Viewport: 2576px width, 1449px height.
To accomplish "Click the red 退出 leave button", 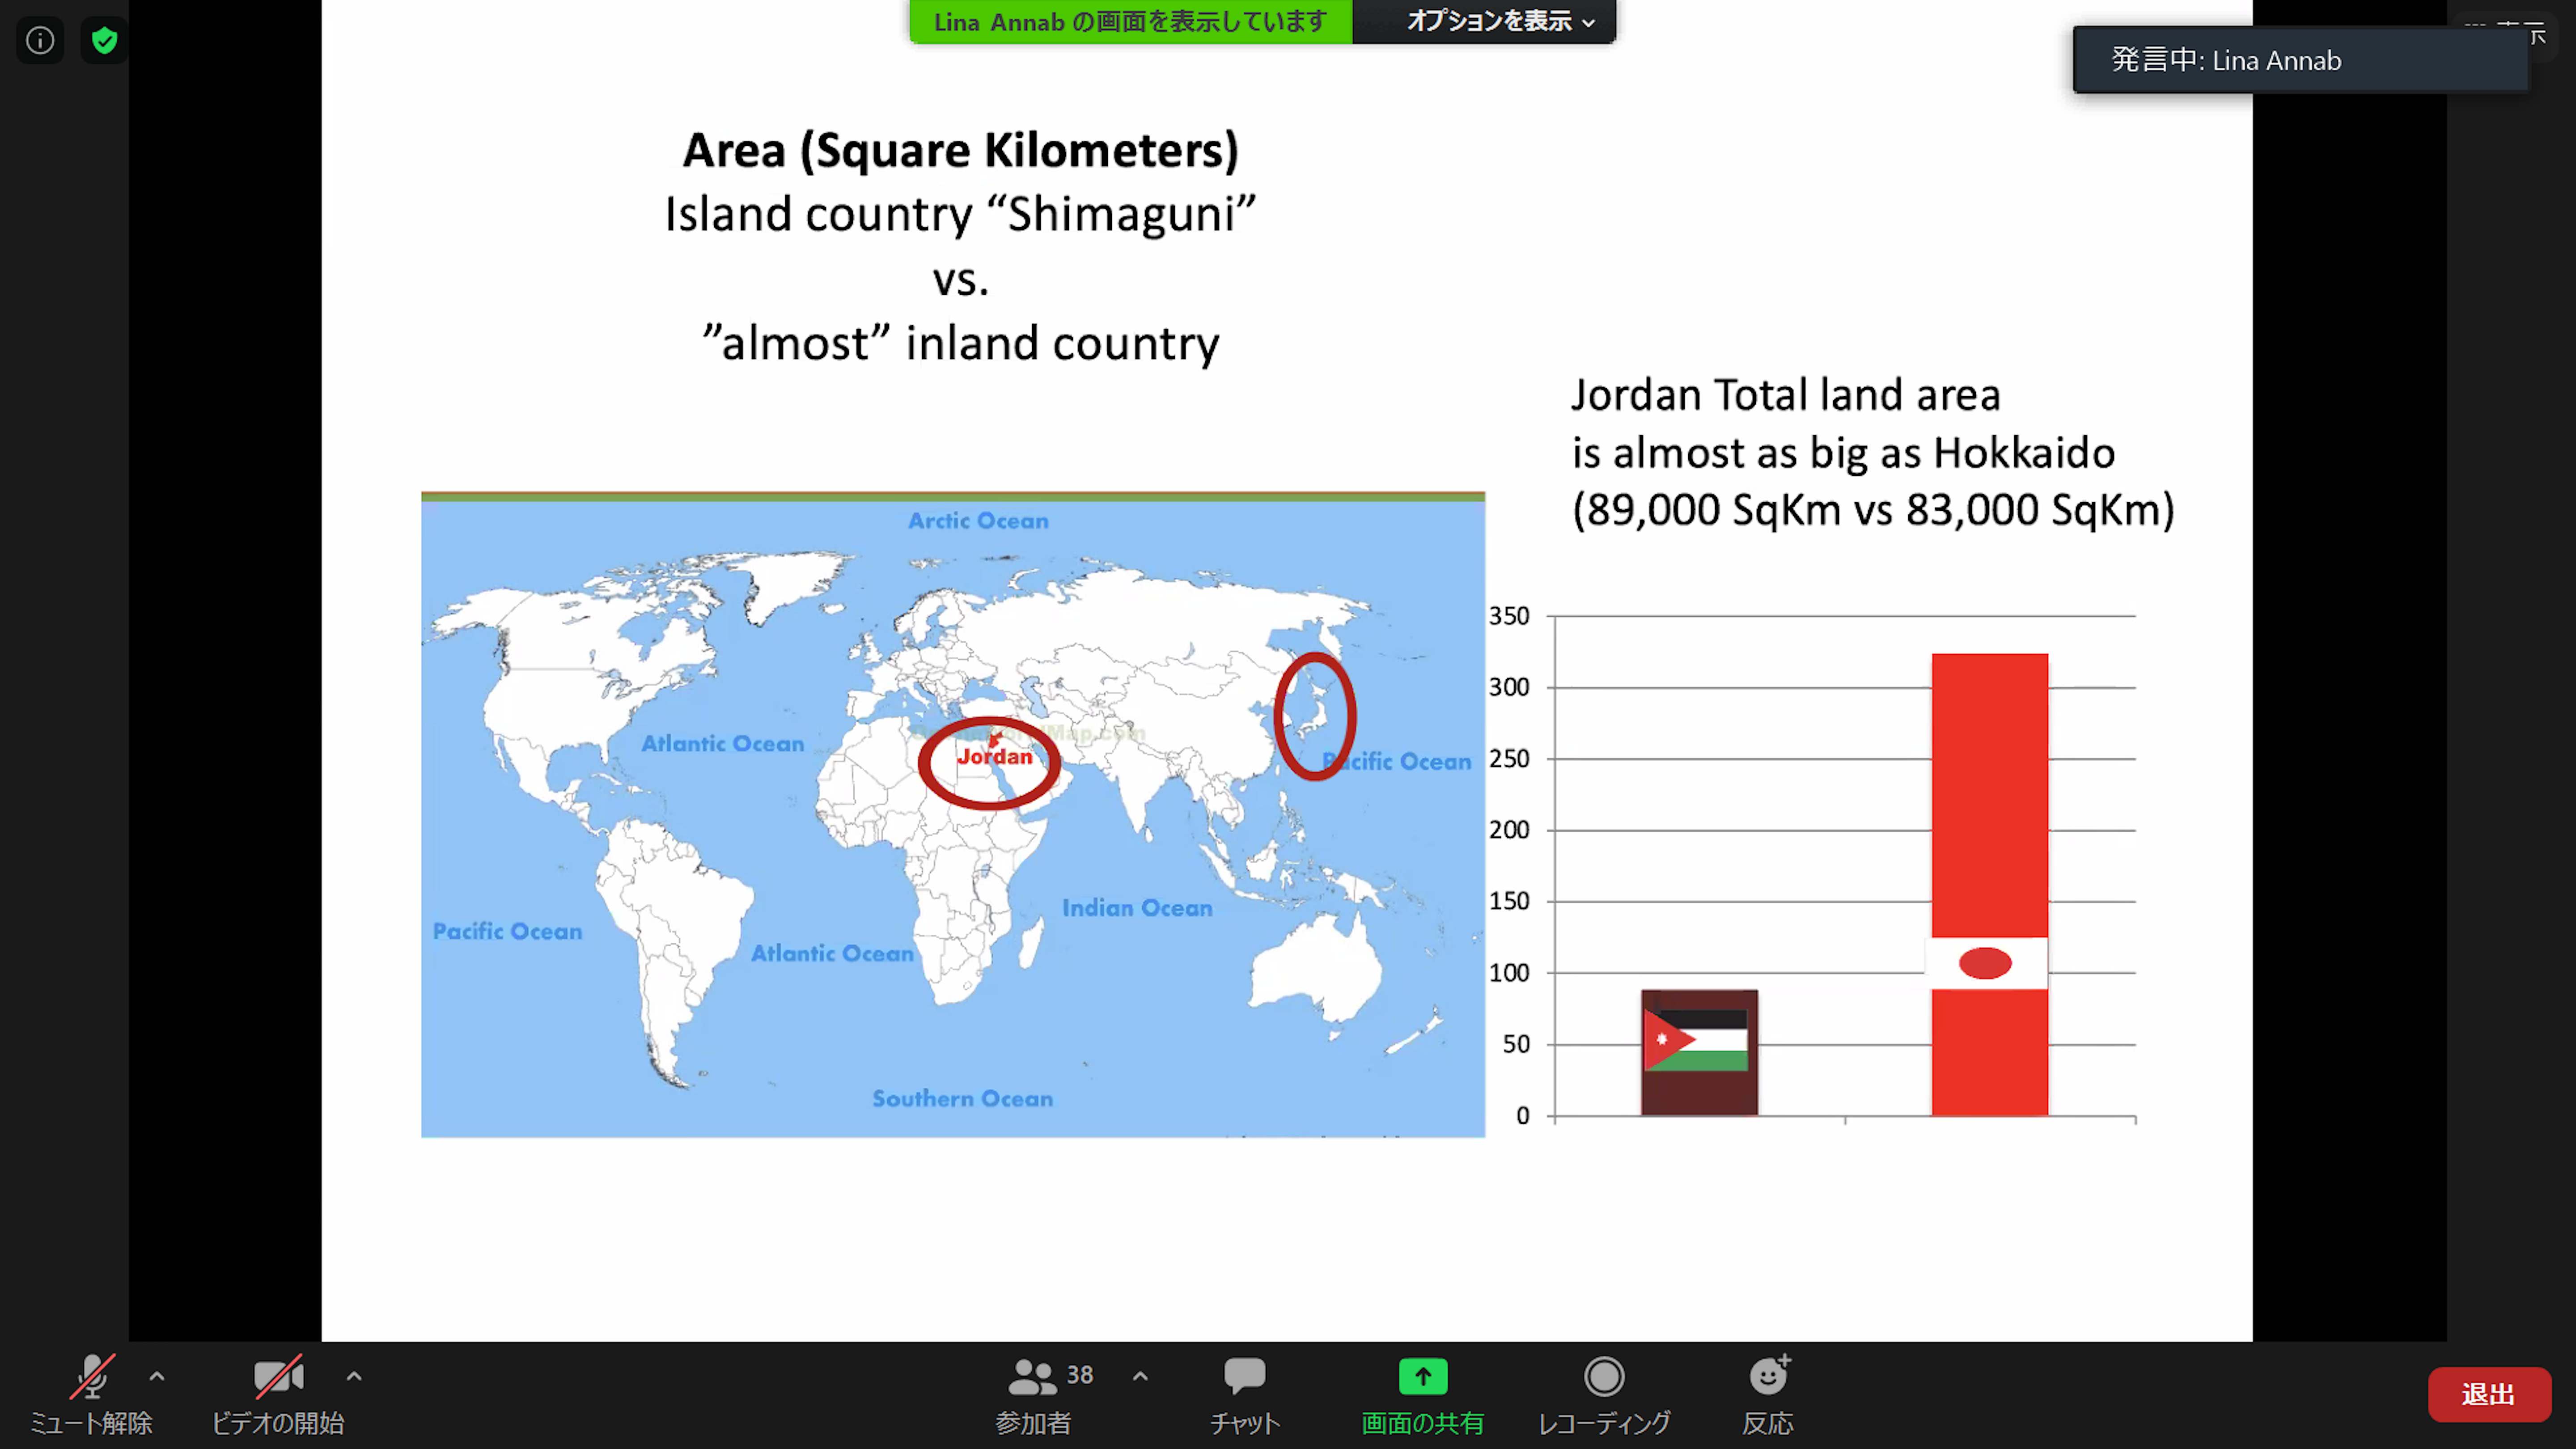I will point(2489,1394).
